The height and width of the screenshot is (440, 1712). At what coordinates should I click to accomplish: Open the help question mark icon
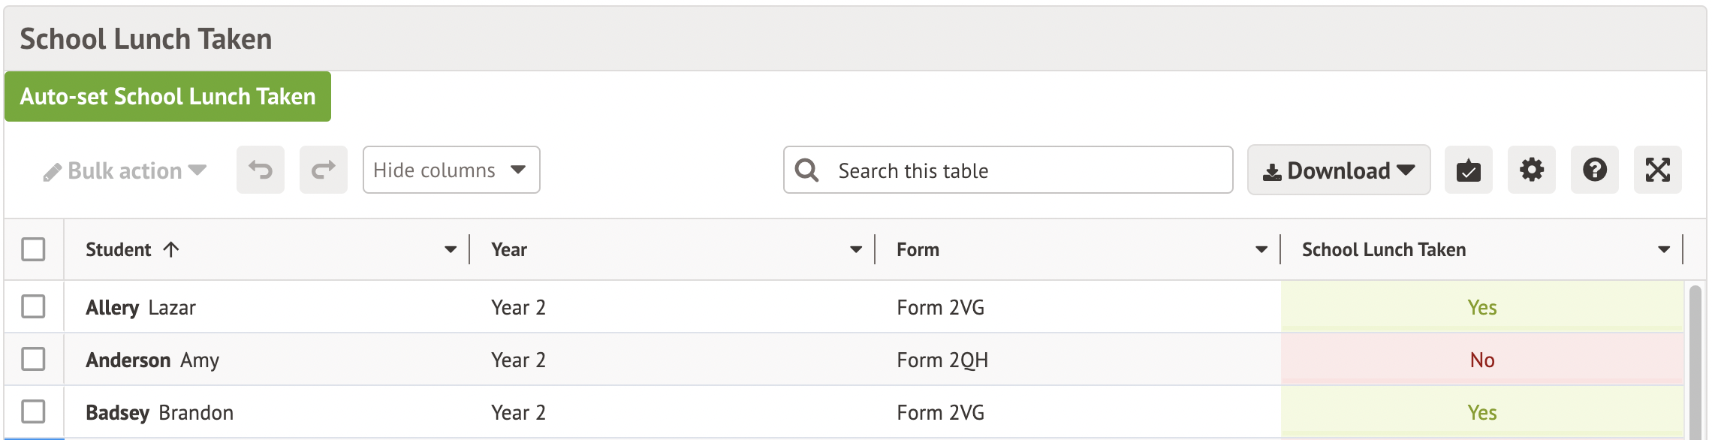pyautogui.click(x=1594, y=170)
